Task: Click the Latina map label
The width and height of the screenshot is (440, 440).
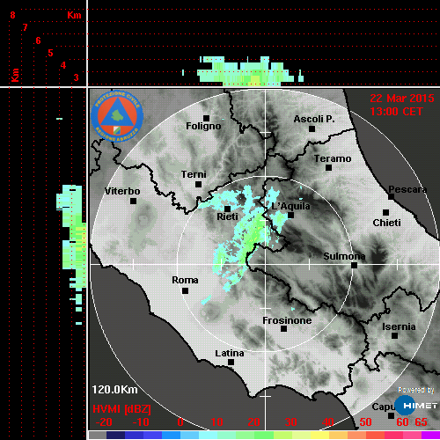Action: [230, 354]
